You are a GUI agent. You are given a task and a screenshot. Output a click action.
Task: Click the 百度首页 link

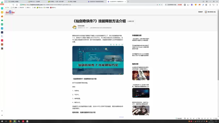[x=200, y=12]
